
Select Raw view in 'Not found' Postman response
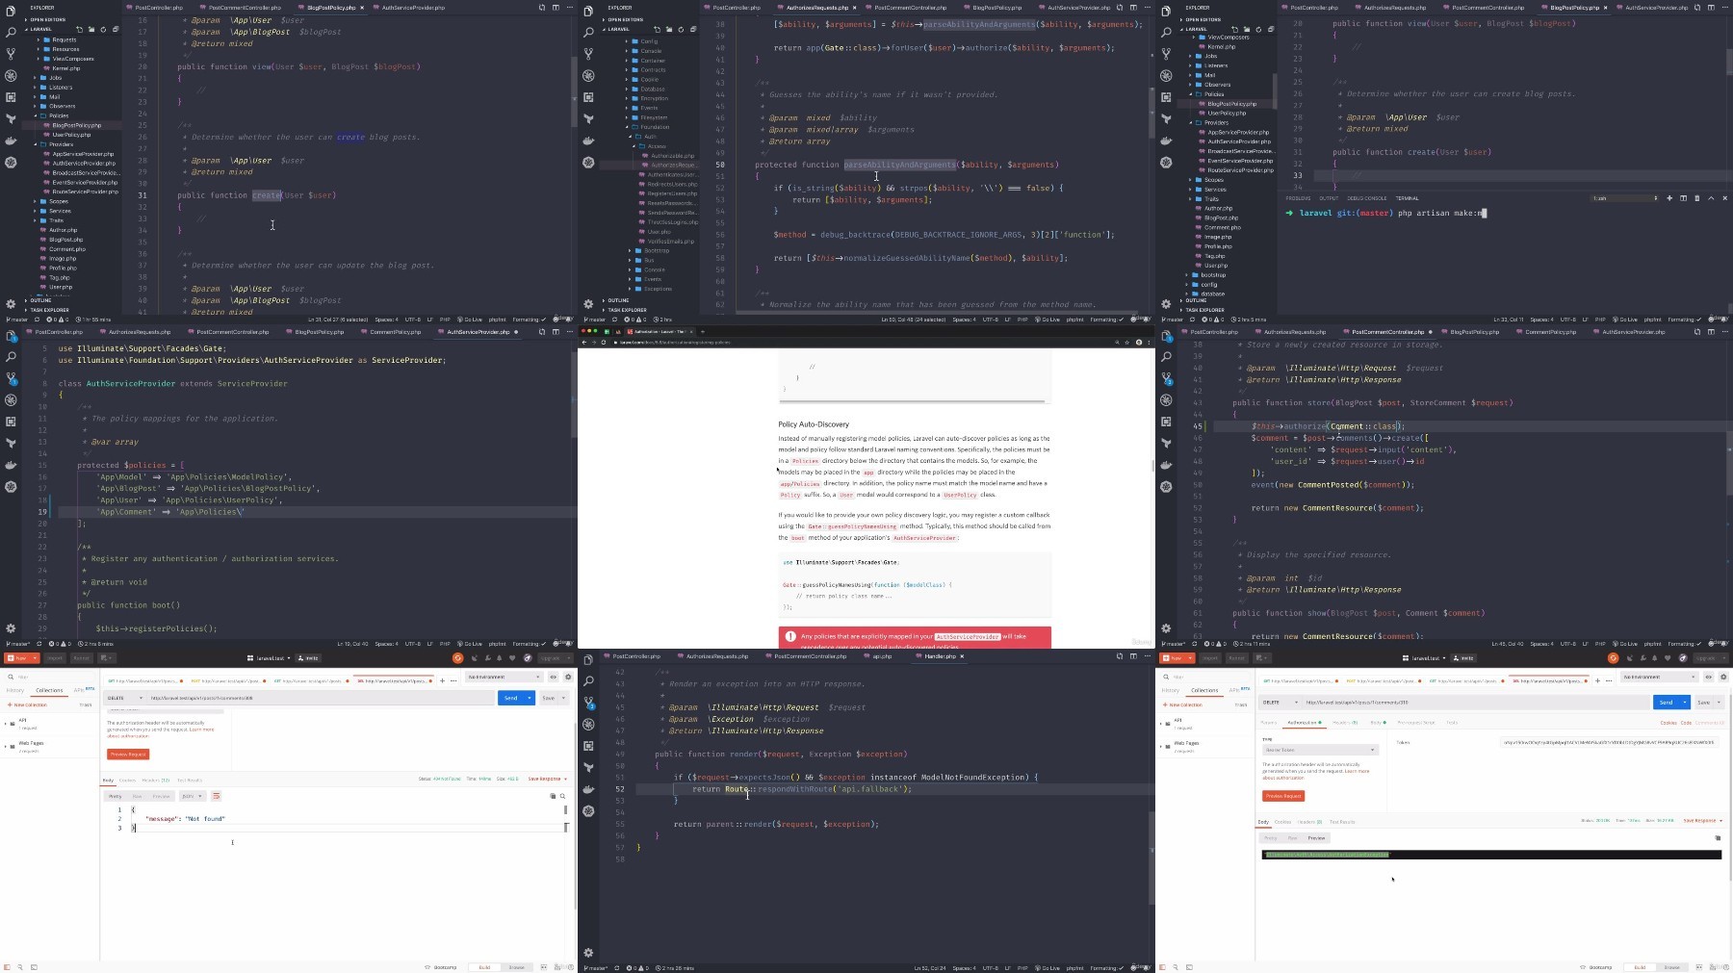pyautogui.click(x=137, y=796)
